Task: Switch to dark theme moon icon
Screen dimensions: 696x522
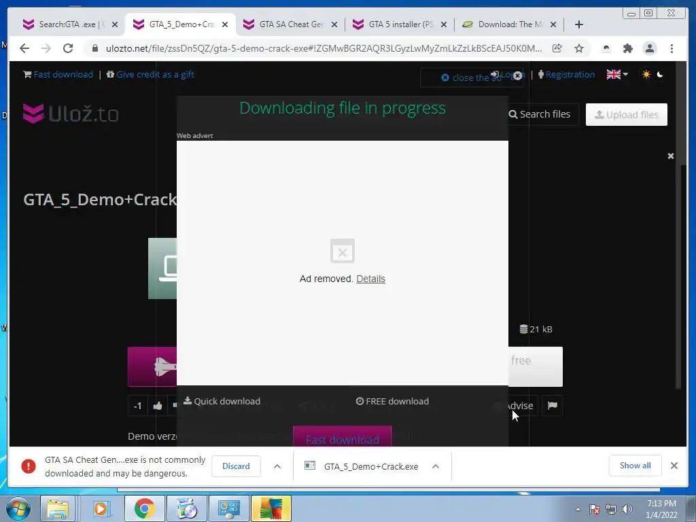Action: click(x=660, y=75)
